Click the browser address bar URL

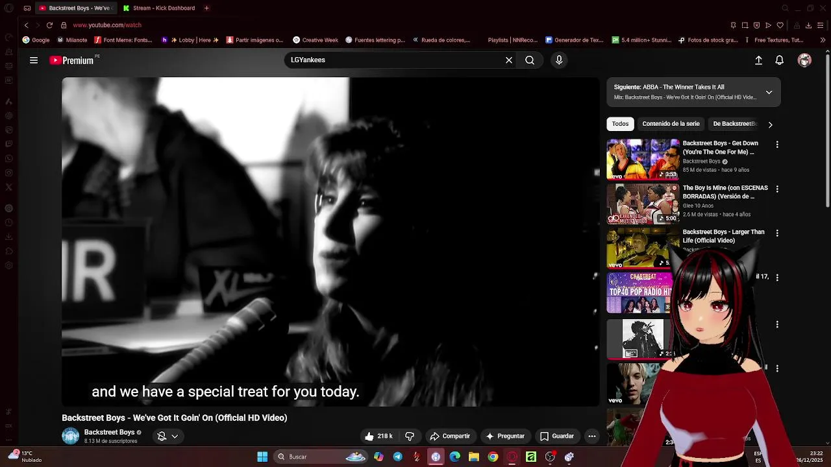[107, 25]
